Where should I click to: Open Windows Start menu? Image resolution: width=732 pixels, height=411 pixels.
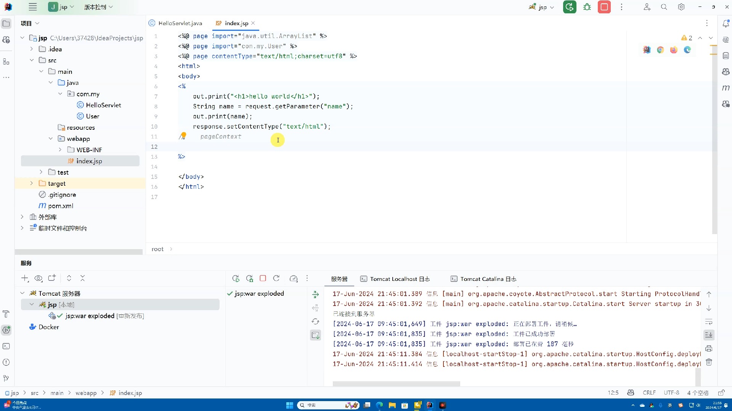click(x=290, y=405)
